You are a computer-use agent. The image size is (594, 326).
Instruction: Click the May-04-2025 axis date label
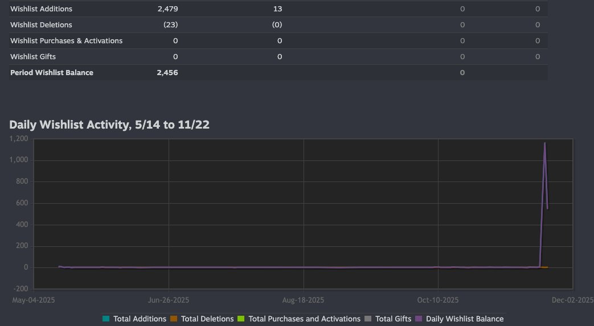tap(34, 300)
